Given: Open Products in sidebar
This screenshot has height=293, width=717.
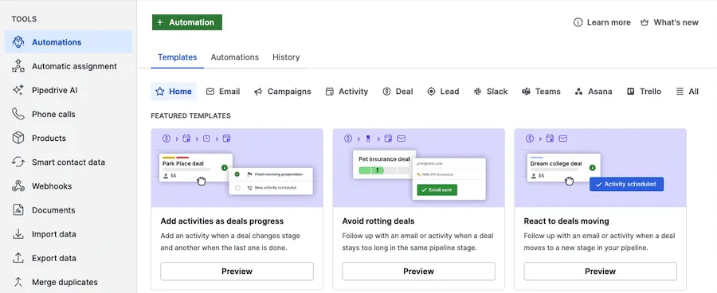Looking at the screenshot, I should [69, 138].
